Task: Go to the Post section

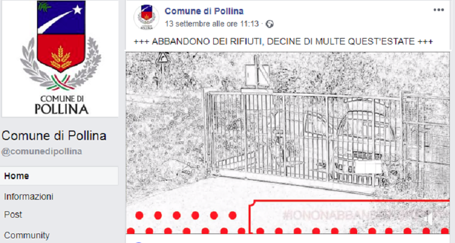Action: pos(13,214)
